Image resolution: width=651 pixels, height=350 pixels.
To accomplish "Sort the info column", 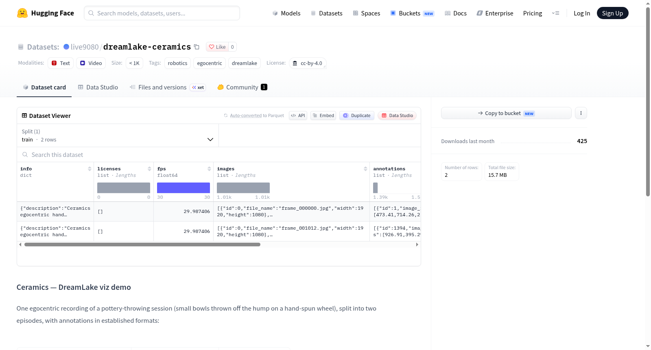I will pos(90,169).
